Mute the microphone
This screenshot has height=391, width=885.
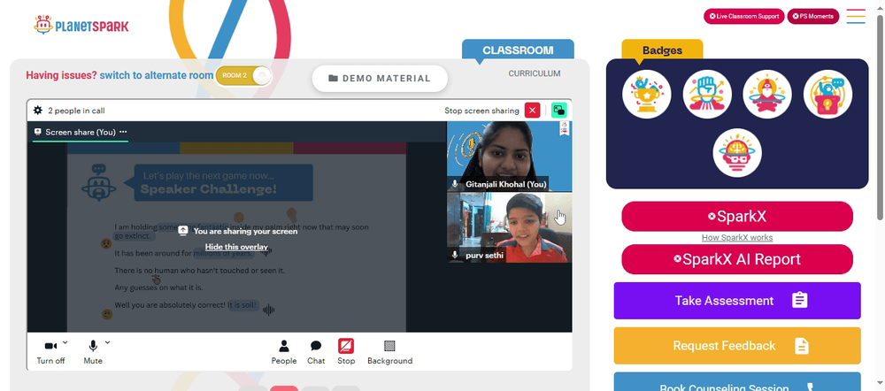(x=93, y=352)
